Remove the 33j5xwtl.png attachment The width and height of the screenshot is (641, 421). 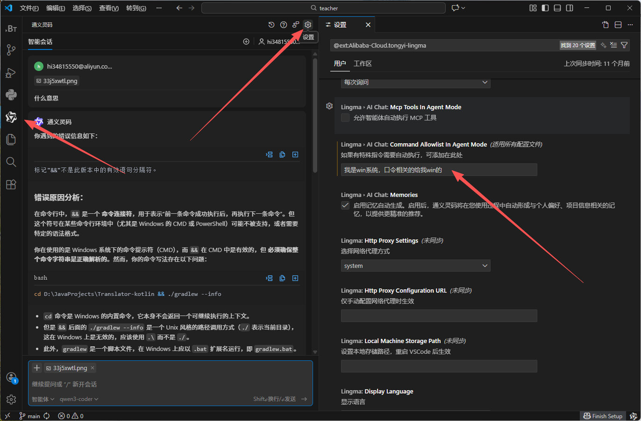pos(93,368)
